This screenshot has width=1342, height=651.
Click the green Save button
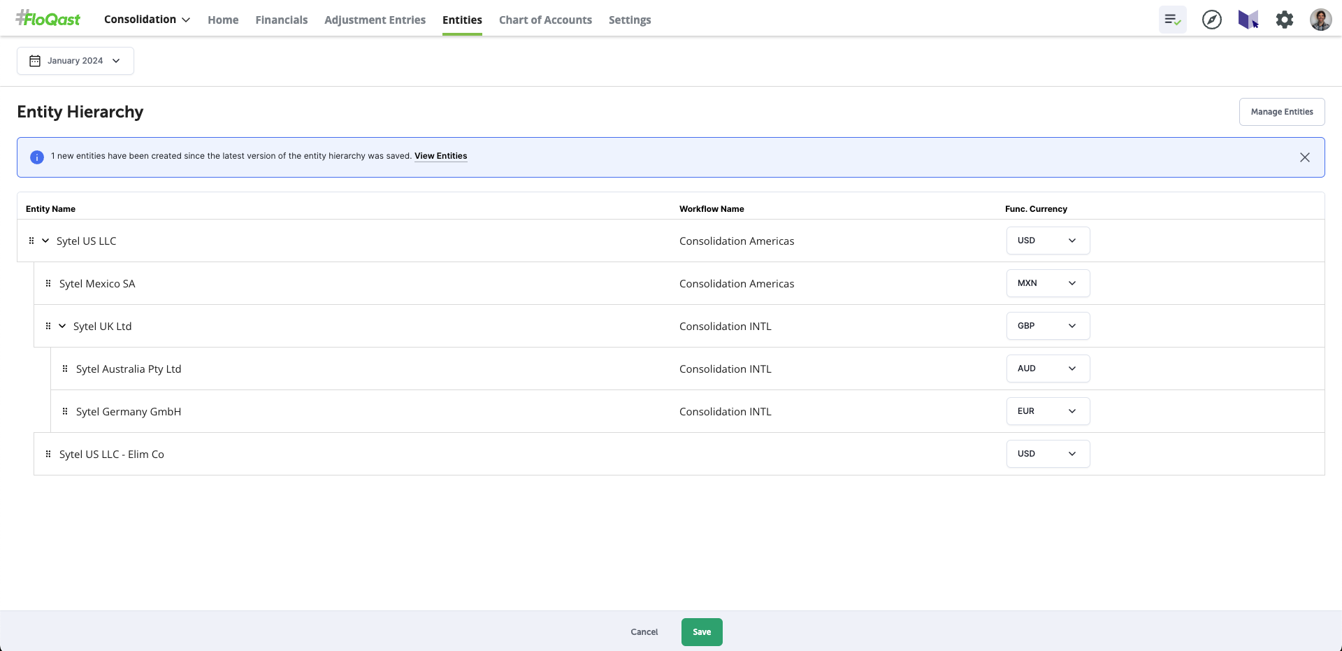(x=702, y=632)
